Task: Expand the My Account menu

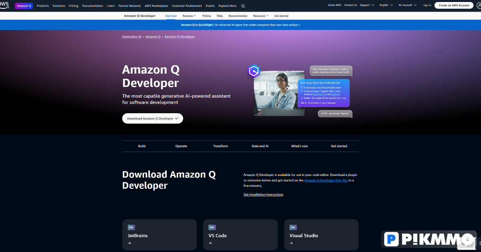Action: [407, 5]
